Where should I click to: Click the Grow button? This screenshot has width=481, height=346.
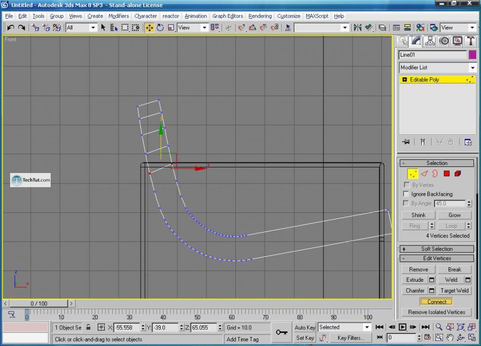[x=454, y=215]
